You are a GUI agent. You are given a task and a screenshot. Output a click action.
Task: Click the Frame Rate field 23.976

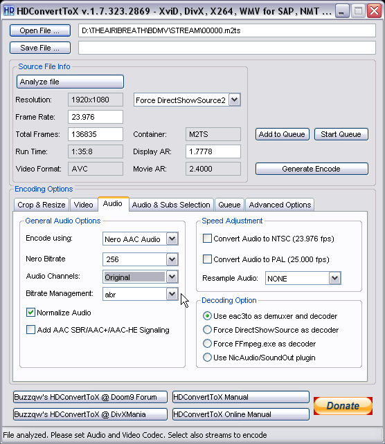point(96,117)
